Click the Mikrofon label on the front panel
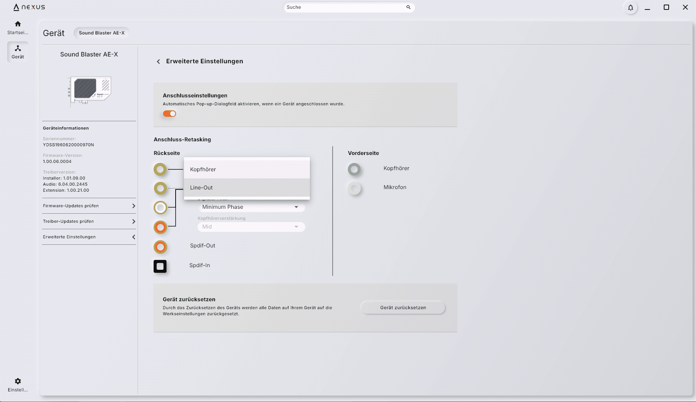Viewport: 696px width, 402px height. 395,187
